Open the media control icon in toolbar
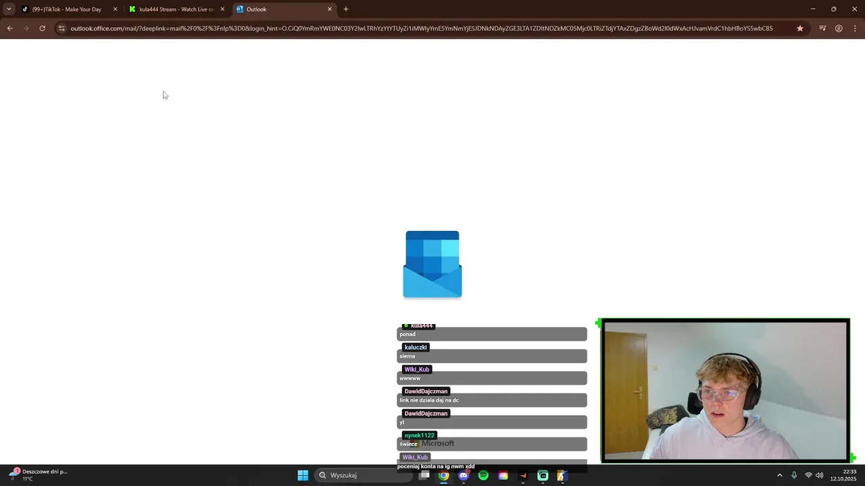The width and height of the screenshot is (865, 486). [822, 28]
